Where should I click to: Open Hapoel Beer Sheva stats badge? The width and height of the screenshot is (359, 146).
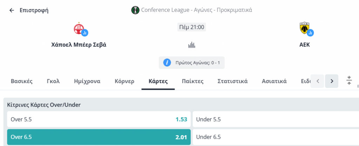(x=85, y=32)
